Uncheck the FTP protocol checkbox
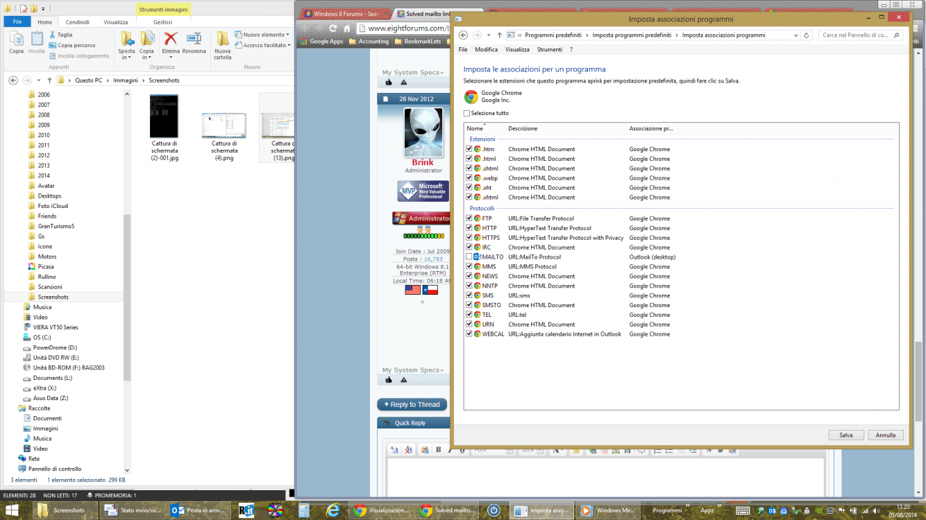 click(469, 218)
